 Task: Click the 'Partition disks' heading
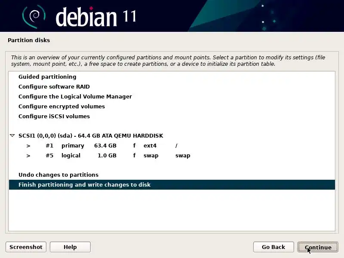pos(29,40)
